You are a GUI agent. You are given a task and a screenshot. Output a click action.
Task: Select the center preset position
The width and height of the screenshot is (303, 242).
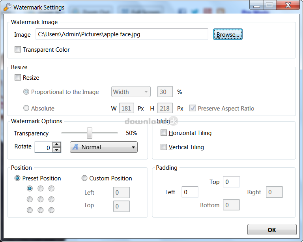(41, 199)
